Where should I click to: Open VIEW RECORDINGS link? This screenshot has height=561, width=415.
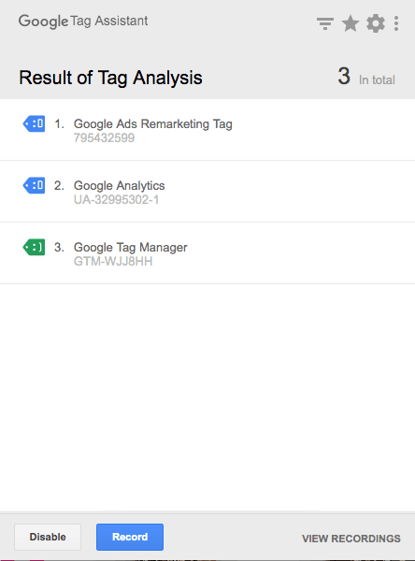click(351, 539)
